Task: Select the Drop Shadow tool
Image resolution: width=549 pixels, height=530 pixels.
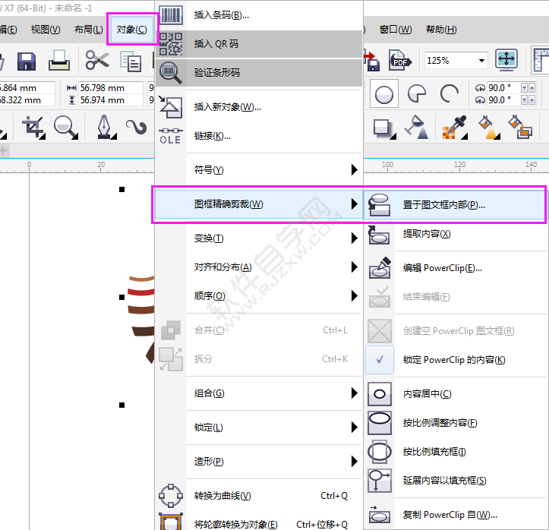Action: point(383,128)
